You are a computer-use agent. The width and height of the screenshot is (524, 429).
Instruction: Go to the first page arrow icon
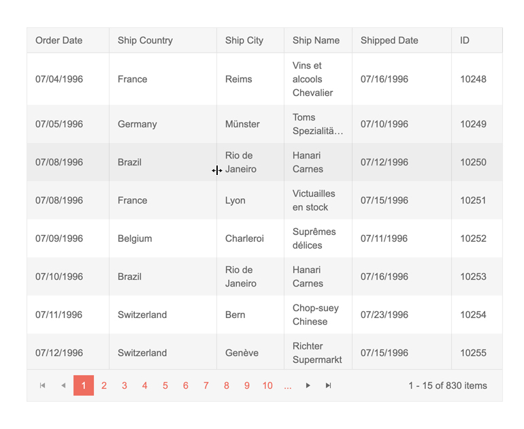click(x=43, y=385)
